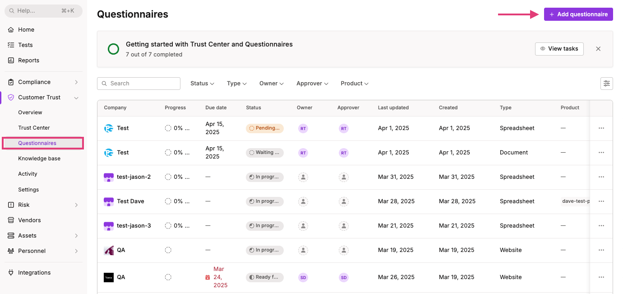Open row actions for Test Spreadsheet row
This screenshot has width=623, height=294.
601,128
